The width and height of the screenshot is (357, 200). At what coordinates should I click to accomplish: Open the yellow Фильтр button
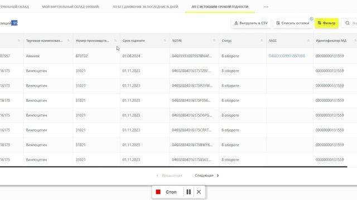pos(326,23)
